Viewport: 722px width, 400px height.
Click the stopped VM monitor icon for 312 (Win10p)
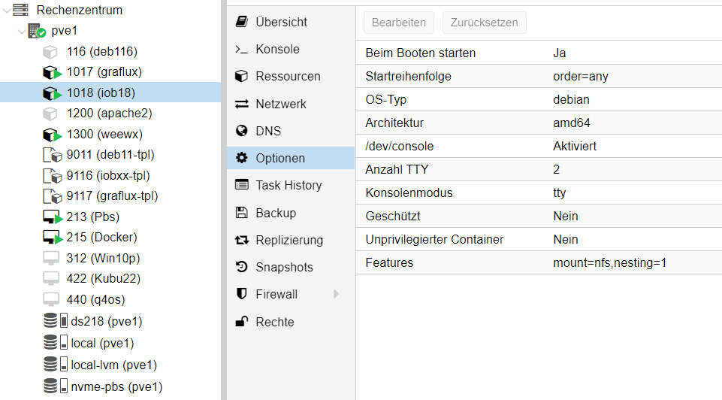tap(50, 259)
